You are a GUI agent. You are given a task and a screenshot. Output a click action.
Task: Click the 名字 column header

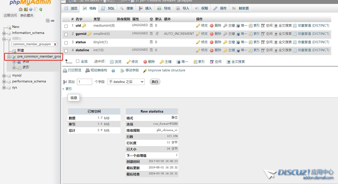79,19
